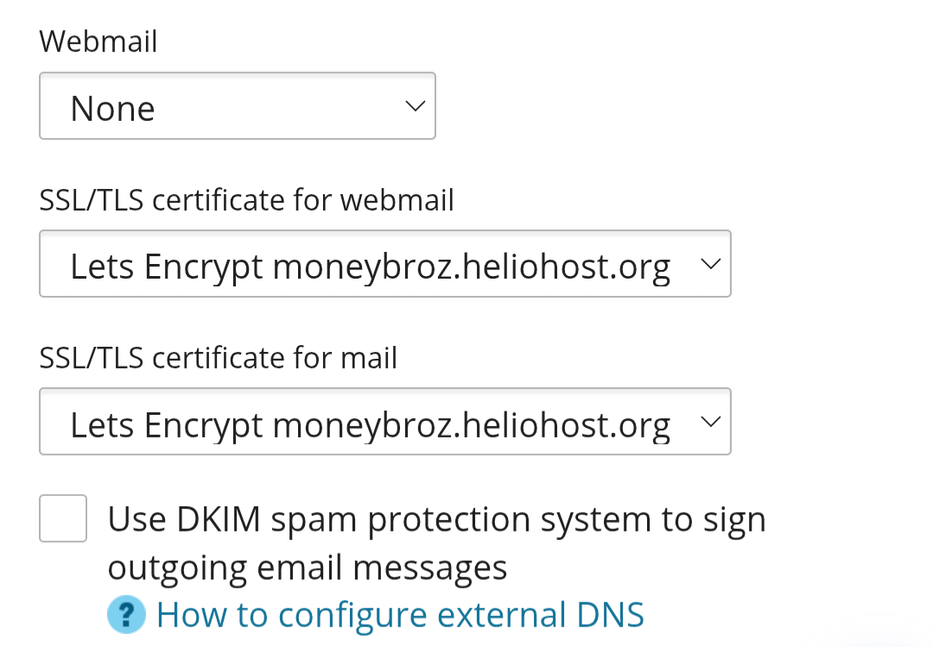Enable DKIM spam protection checkbox
Screen dimensions: 933x647
click(x=63, y=518)
